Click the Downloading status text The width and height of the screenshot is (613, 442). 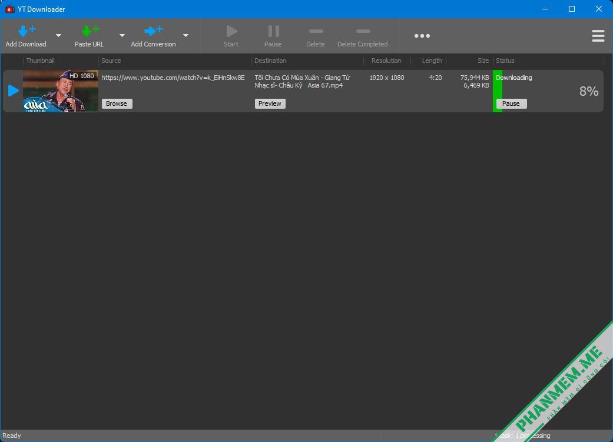pyautogui.click(x=513, y=78)
